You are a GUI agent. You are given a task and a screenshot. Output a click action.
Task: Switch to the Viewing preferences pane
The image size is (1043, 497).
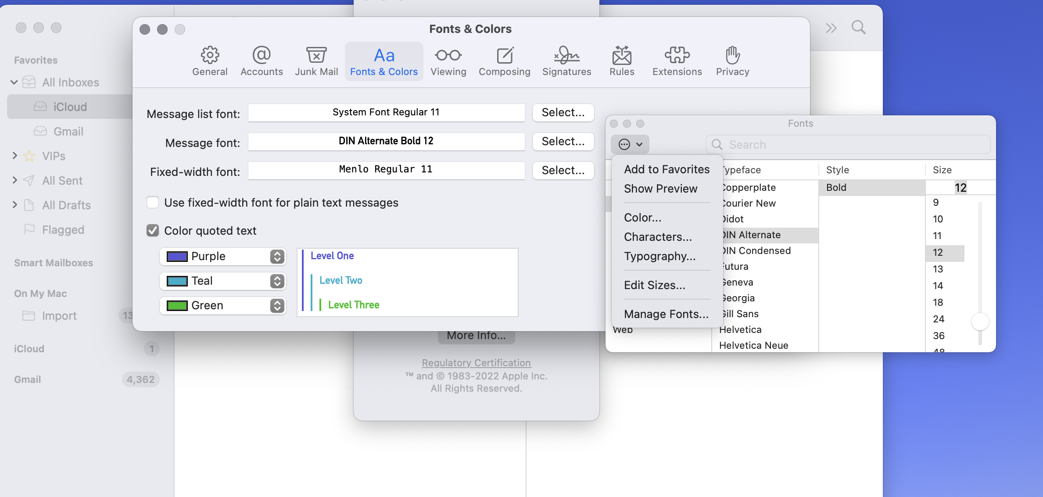(448, 61)
